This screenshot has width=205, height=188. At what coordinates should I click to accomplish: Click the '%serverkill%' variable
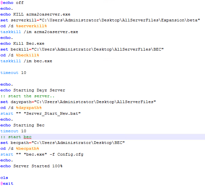click(31, 26)
